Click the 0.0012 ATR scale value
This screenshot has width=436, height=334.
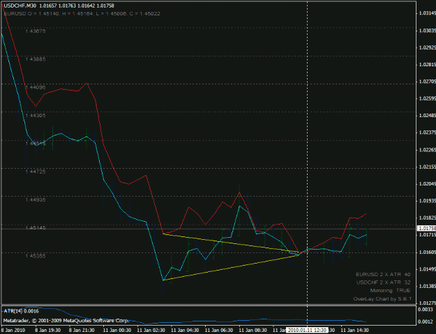pos(426,321)
